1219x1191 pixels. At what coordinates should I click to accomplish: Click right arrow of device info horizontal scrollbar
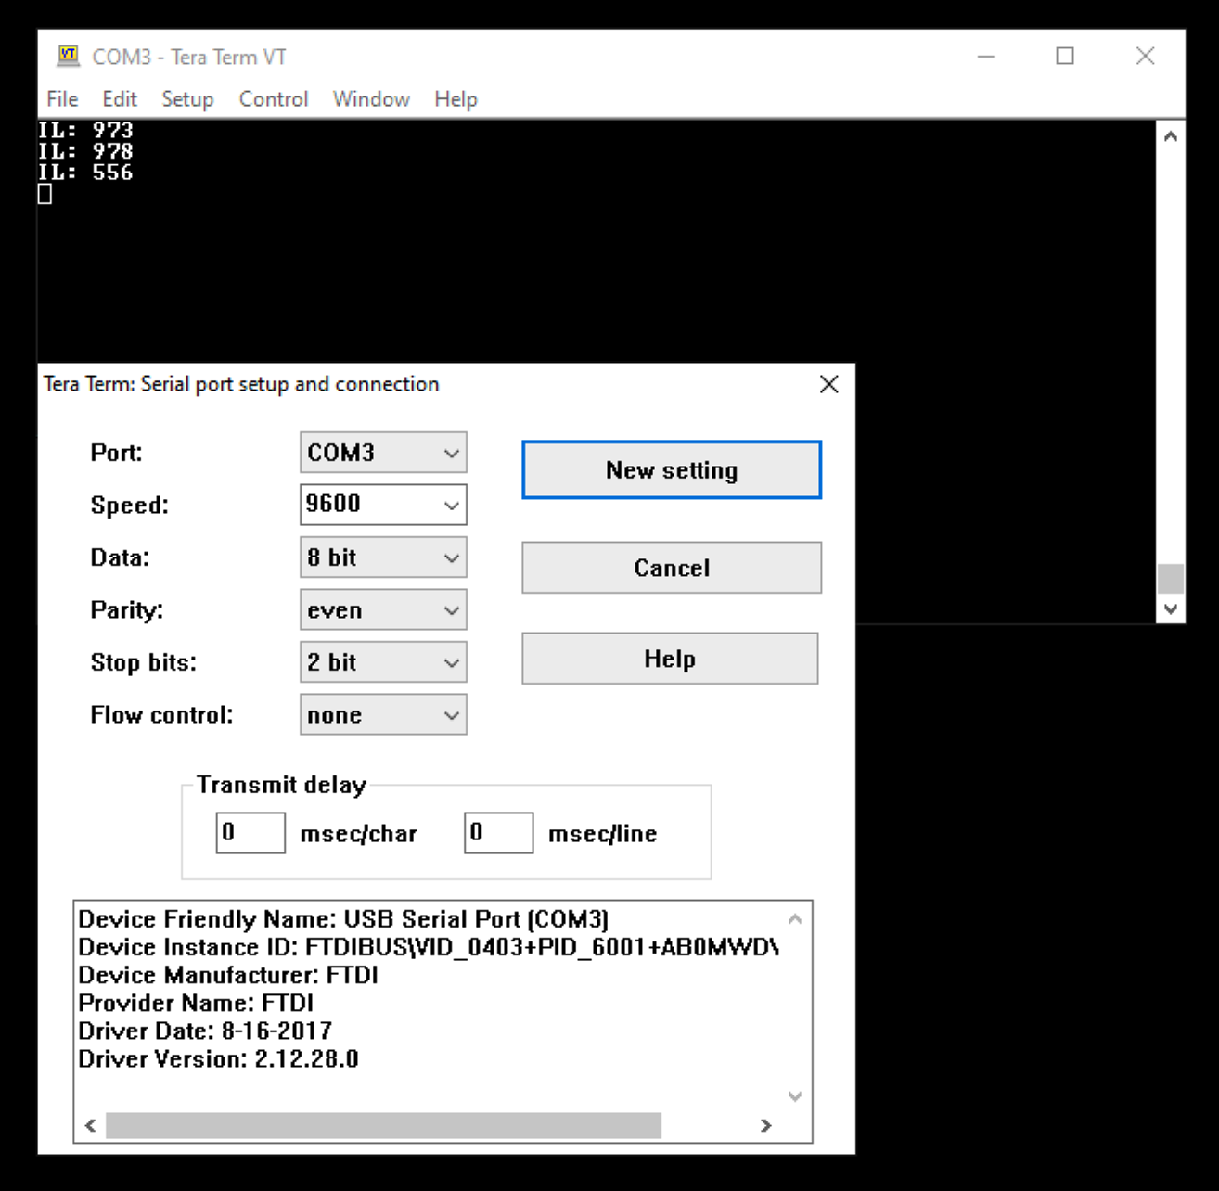(x=766, y=1125)
